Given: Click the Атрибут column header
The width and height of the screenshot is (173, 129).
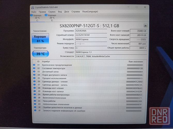Looking at the screenshot, I should pyautogui.click(x=46, y=62).
